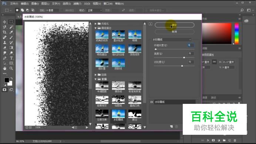256x144 pixels.
Task: Open the 编辑(E) menu
Action: point(25,4)
